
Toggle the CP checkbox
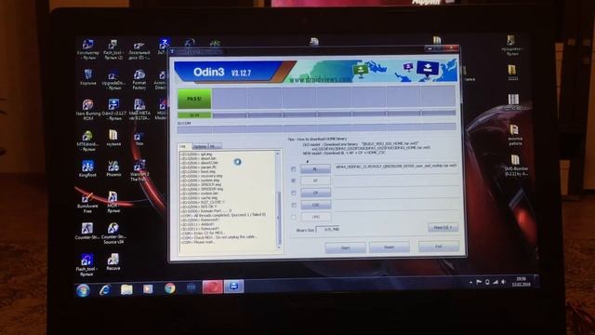(294, 193)
